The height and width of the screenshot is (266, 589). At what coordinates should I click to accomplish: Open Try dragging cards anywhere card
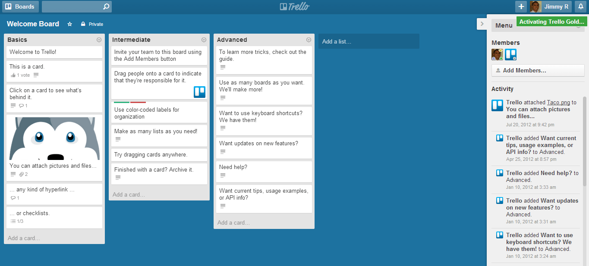[x=159, y=155]
